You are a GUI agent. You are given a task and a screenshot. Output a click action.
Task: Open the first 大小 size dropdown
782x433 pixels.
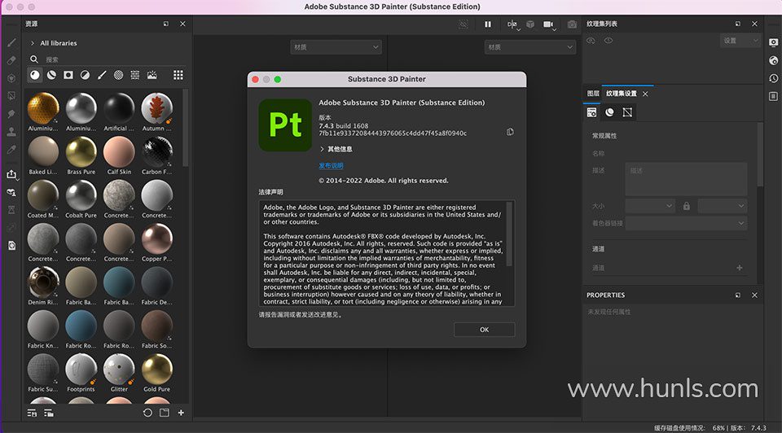[650, 206]
